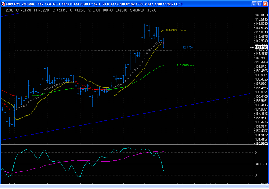Viewport: 269px width, 189px height.
Task: Click the stochastic 20 level label
Action: click(256, 175)
